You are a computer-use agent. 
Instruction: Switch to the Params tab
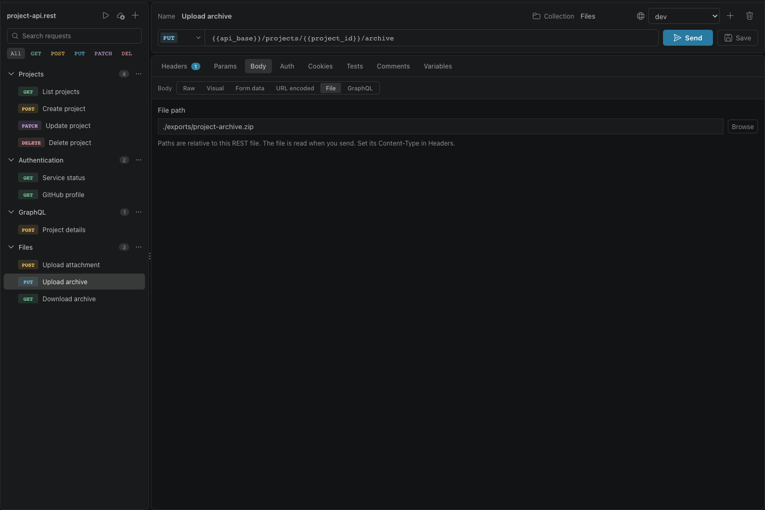point(225,66)
